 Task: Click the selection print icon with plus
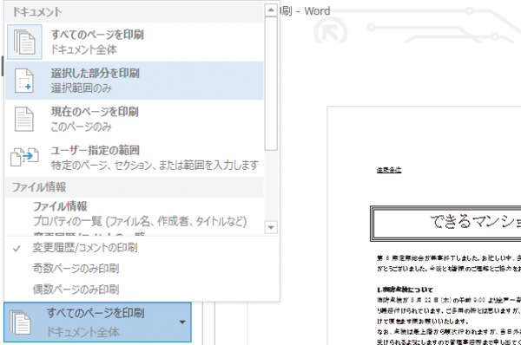24,81
